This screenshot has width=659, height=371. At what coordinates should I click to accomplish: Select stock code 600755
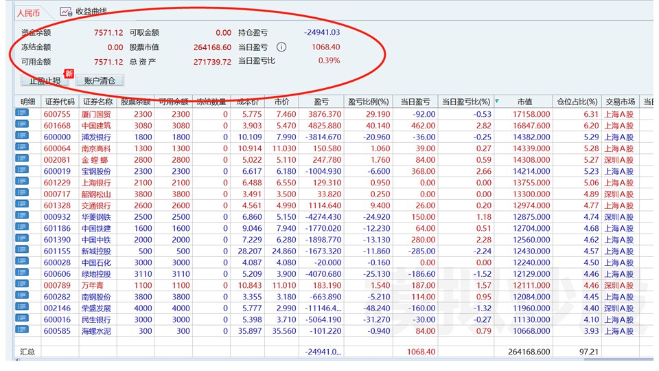[57, 114]
